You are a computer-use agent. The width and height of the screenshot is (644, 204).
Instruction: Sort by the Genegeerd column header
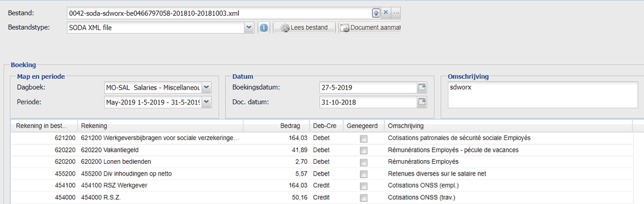click(363, 126)
